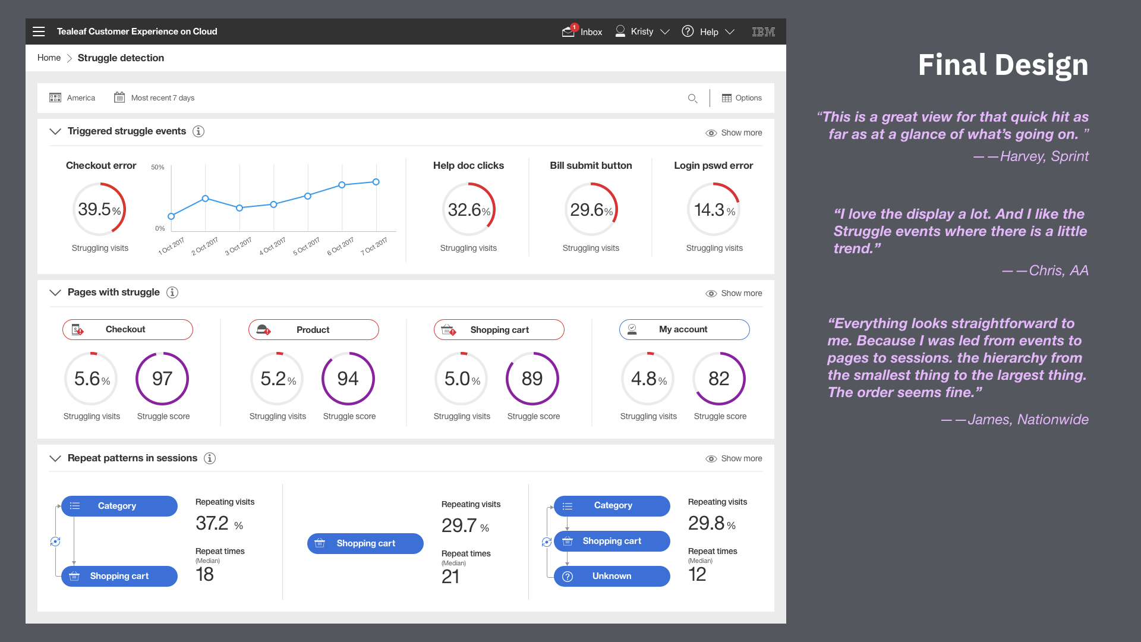Click the Shopping cart struggle score 89 ring
The width and height of the screenshot is (1141, 642).
pos(532,379)
